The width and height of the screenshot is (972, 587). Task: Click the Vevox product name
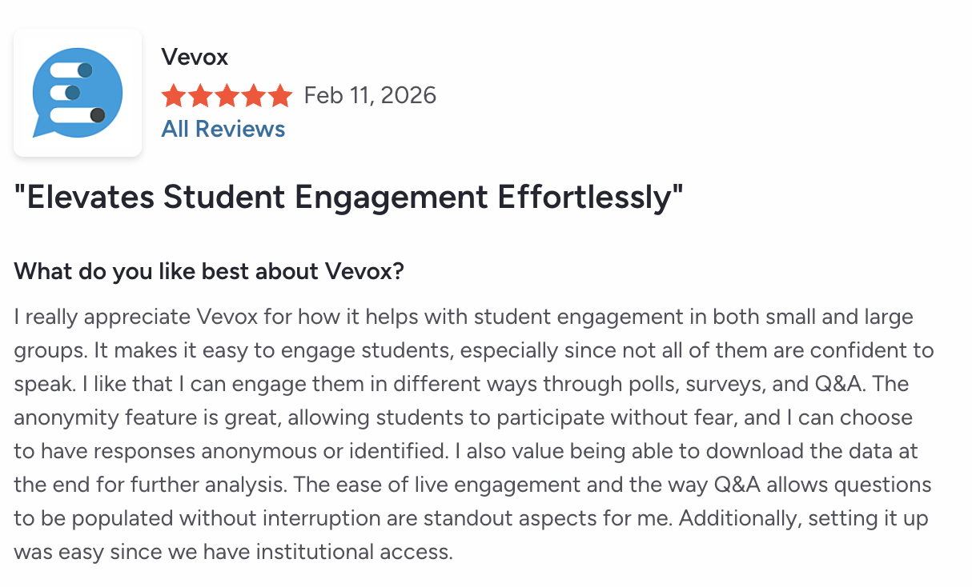click(x=195, y=58)
